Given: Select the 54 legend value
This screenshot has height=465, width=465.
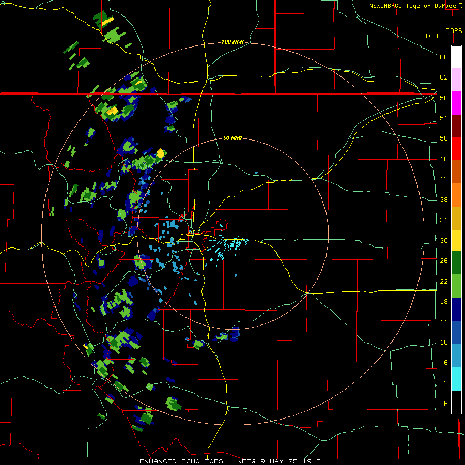Looking at the screenshot, I should coord(444,118).
